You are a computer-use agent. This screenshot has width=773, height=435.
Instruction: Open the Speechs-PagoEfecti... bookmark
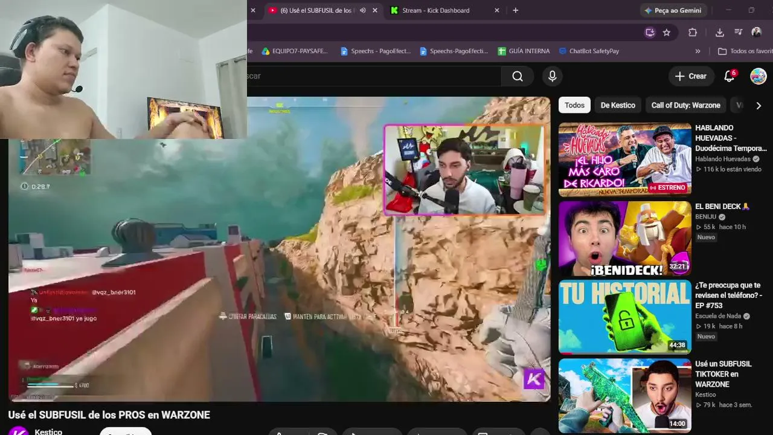pyautogui.click(x=454, y=51)
